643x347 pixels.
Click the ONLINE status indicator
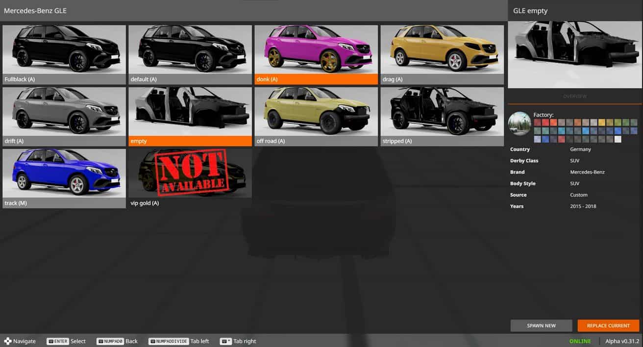580,341
